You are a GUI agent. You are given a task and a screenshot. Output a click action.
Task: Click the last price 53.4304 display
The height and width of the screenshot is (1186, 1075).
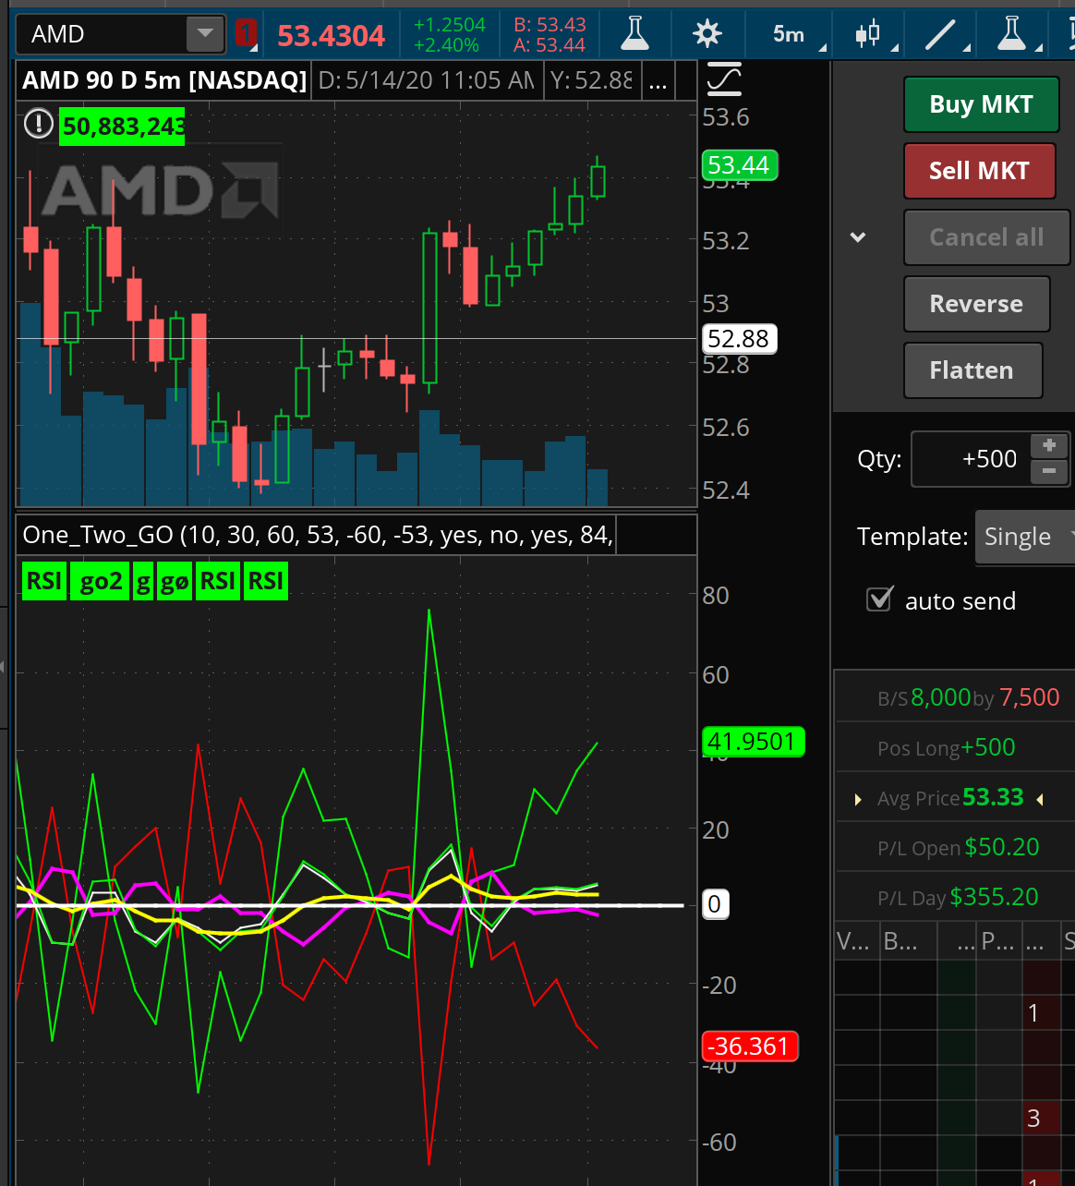[331, 36]
